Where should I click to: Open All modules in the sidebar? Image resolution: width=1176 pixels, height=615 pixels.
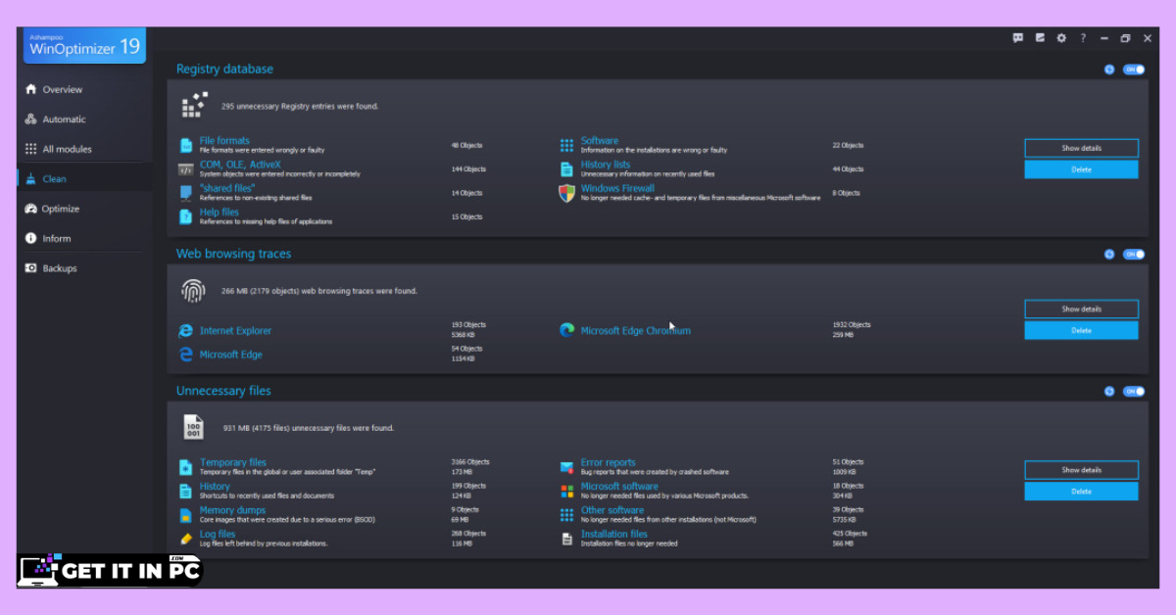(85, 149)
